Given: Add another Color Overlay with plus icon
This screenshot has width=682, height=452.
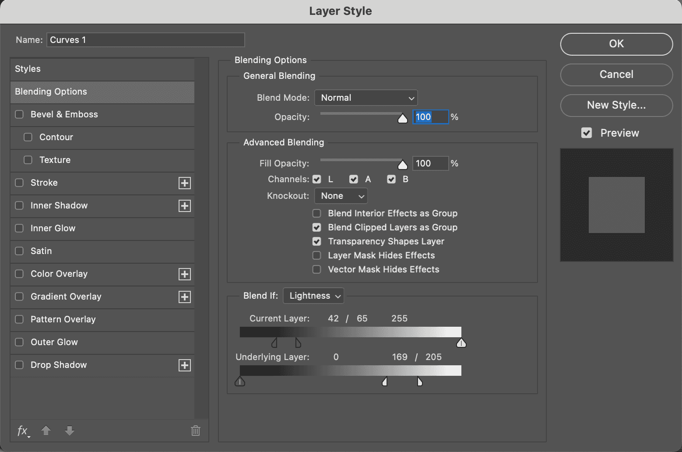Looking at the screenshot, I should 185,274.
